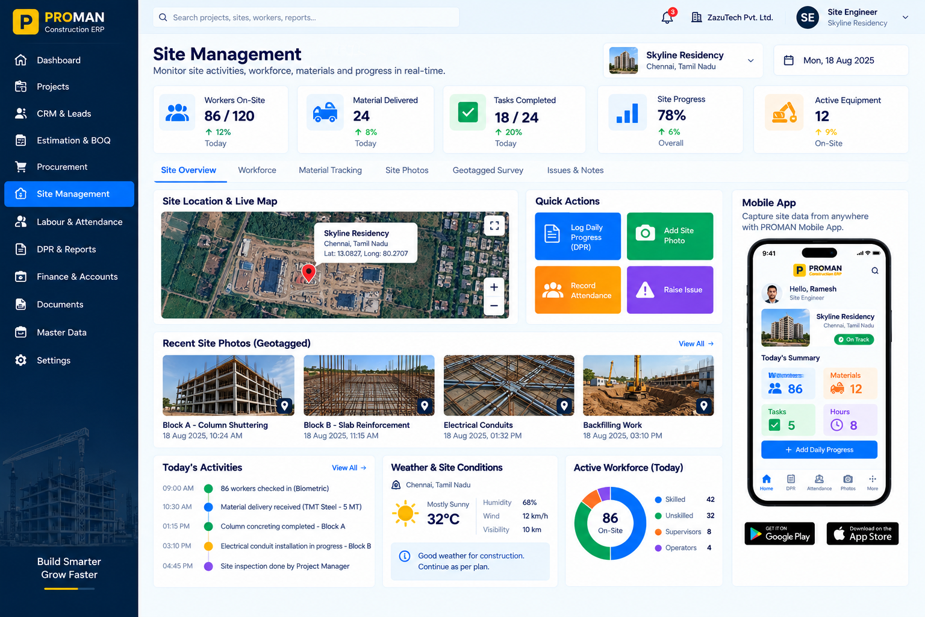This screenshot has width=925, height=617.
Task: Click geotag pin on Backfilling Work photo
Action: pyautogui.click(x=704, y=406)
